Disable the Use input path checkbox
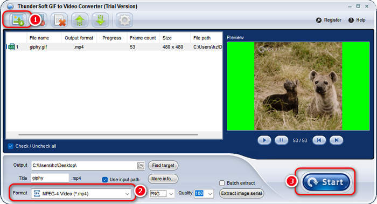377x204 pixels. [105, 180]
